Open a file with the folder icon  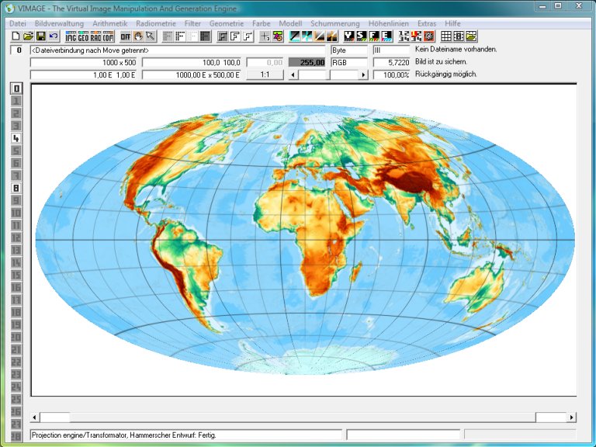click(28, 36)
